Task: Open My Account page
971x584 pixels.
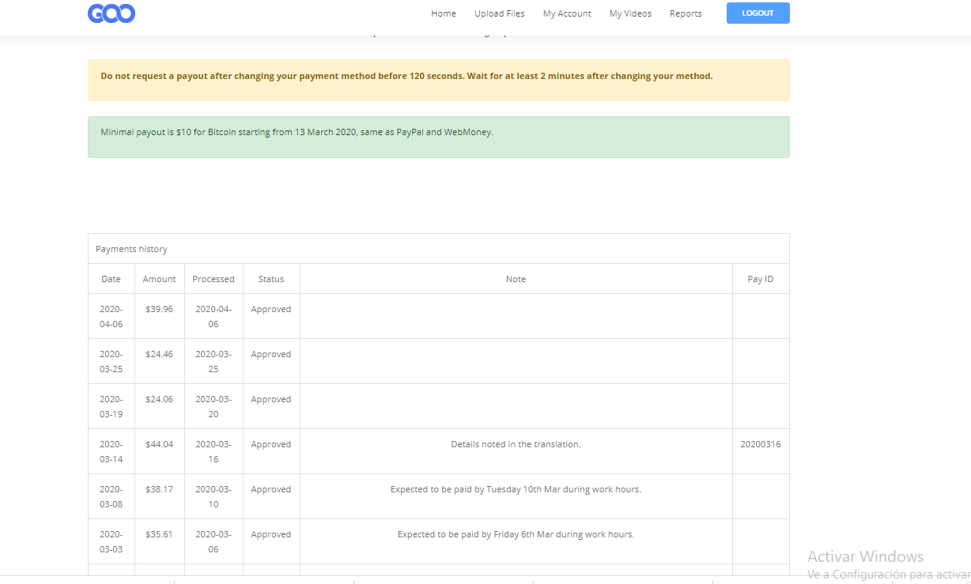Action: tap(567, 13)
